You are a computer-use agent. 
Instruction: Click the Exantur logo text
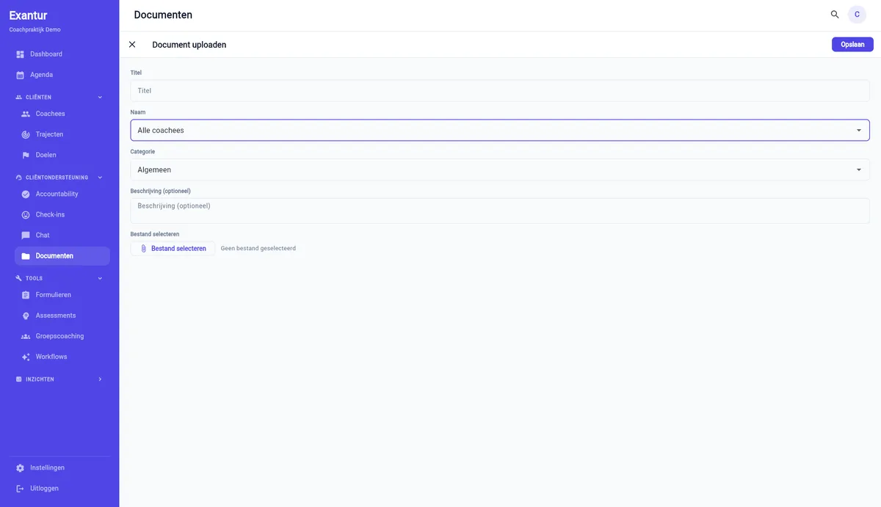pyautogui.click(x=28, y=15)
